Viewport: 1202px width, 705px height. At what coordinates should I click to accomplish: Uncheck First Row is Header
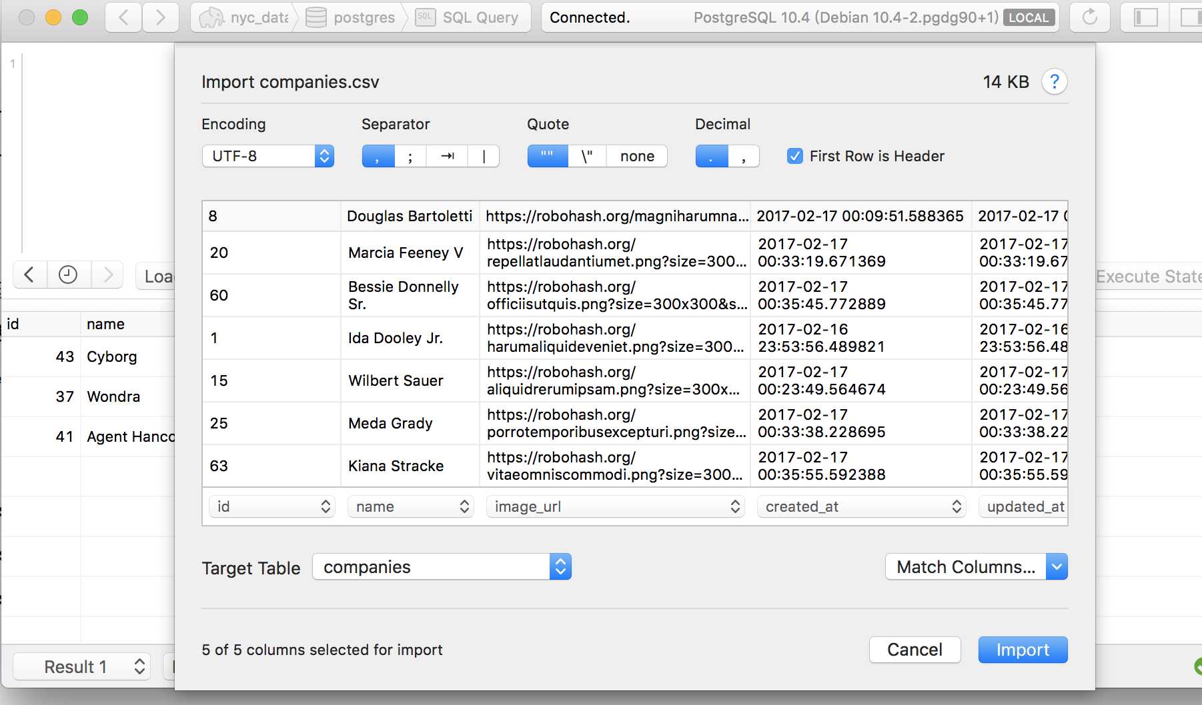pos(794,157)
